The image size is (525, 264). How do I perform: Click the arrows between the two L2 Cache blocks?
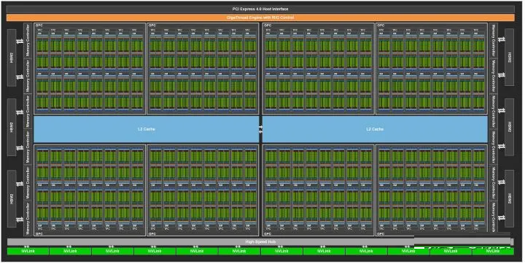click(x=261, y=129)
